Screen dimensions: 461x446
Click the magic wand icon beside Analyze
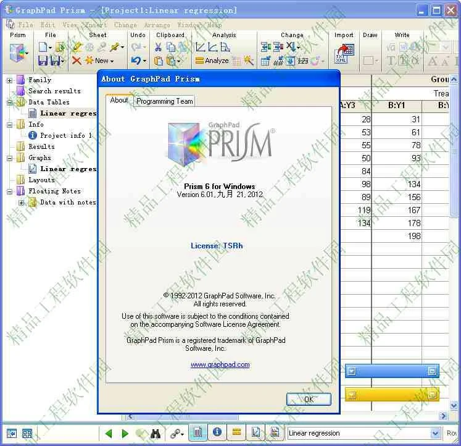tap(249, 61)
